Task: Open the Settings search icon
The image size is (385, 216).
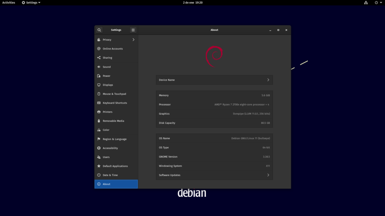Action: click(x=99, y=30)
